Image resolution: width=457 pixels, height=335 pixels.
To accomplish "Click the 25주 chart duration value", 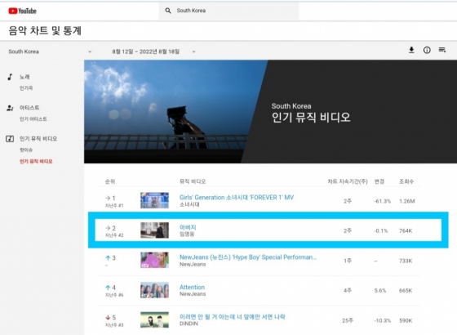I will (x=348, y=320).
